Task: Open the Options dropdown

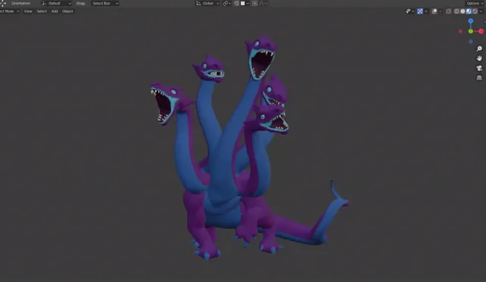Action: (x=475, y=3)
